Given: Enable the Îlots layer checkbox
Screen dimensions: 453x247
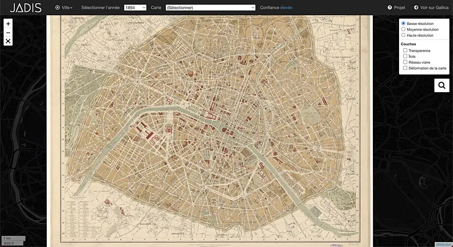Looking at the screenshot, I should click(405, 56).
